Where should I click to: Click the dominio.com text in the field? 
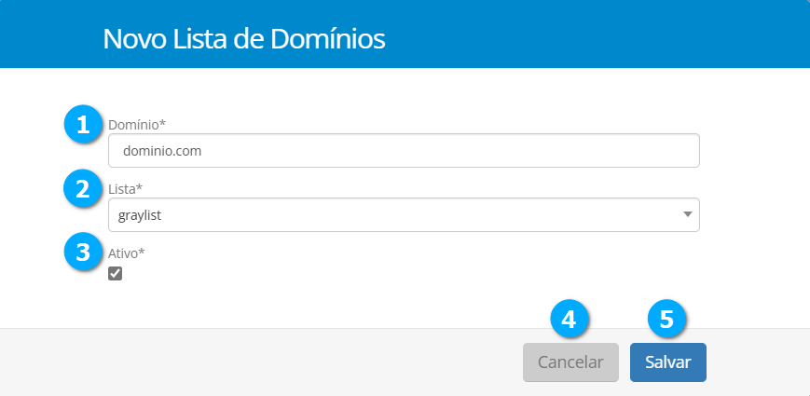click(x=163, y=150)
